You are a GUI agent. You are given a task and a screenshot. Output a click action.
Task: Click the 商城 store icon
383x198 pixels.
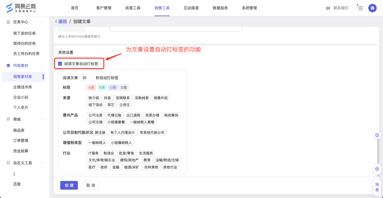[8, 119]
